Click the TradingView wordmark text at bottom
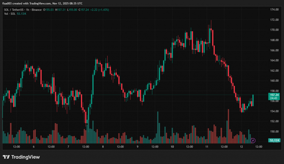 tap(25, 157)
